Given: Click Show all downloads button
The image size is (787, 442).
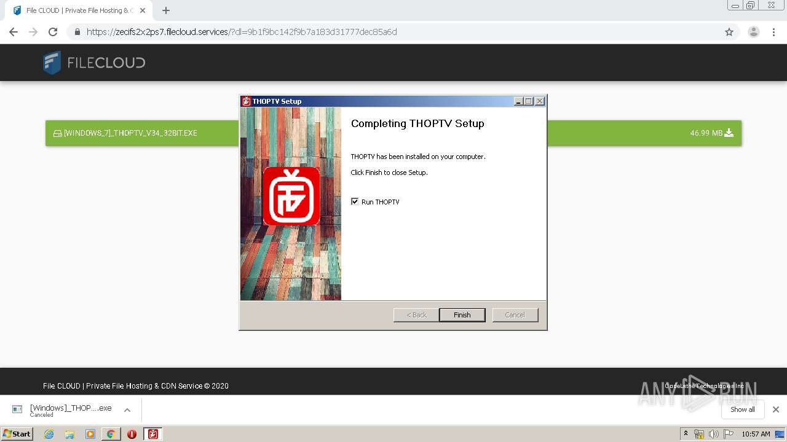Looking at the screenshot, I should (x=743, y=409).
